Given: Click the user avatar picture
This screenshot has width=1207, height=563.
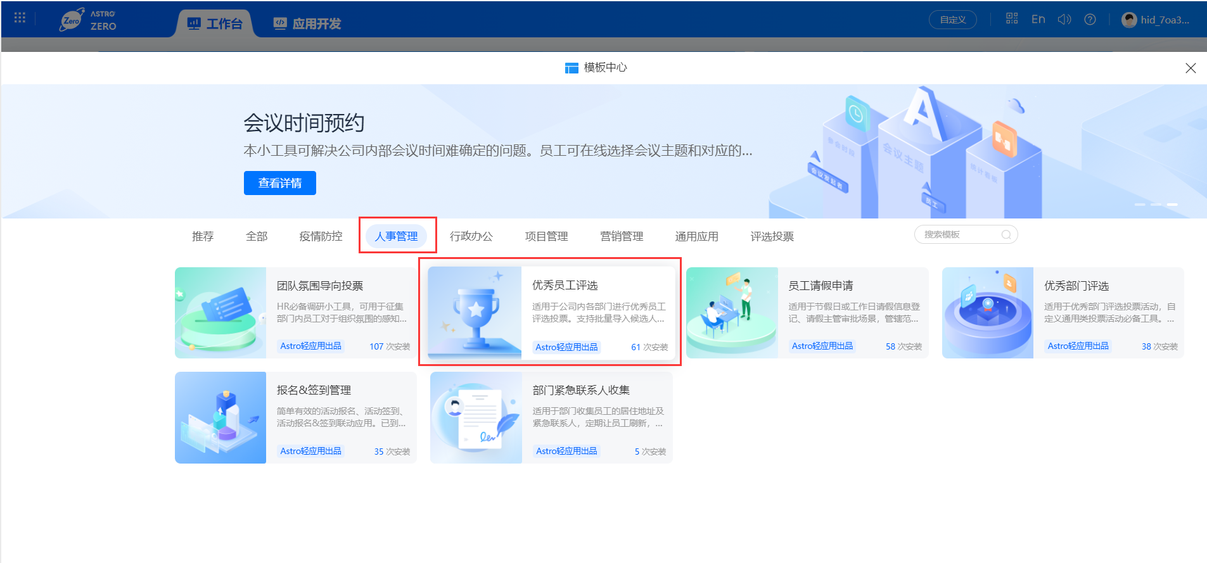Looking at the screenshot, I should pos(1129,20).
